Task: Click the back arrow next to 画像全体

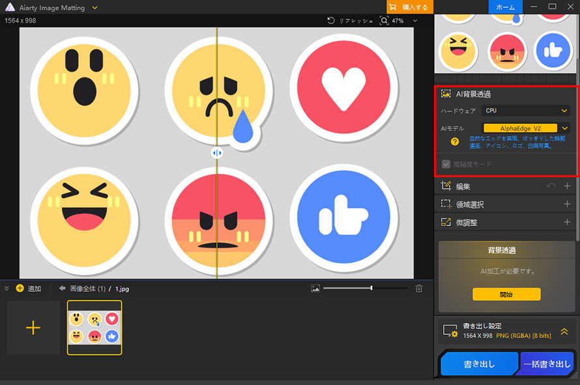Action: (x=62, y=288)
